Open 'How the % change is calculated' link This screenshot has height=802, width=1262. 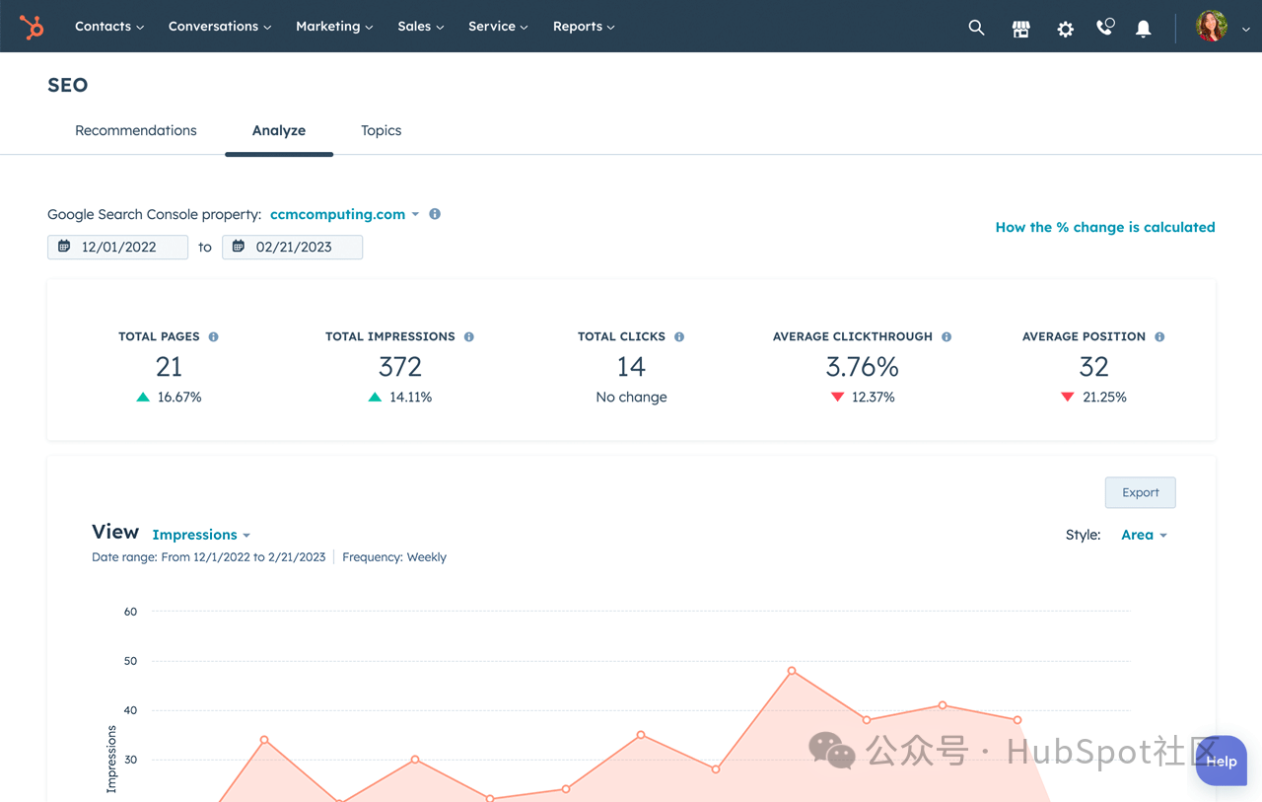(1104, 227)
